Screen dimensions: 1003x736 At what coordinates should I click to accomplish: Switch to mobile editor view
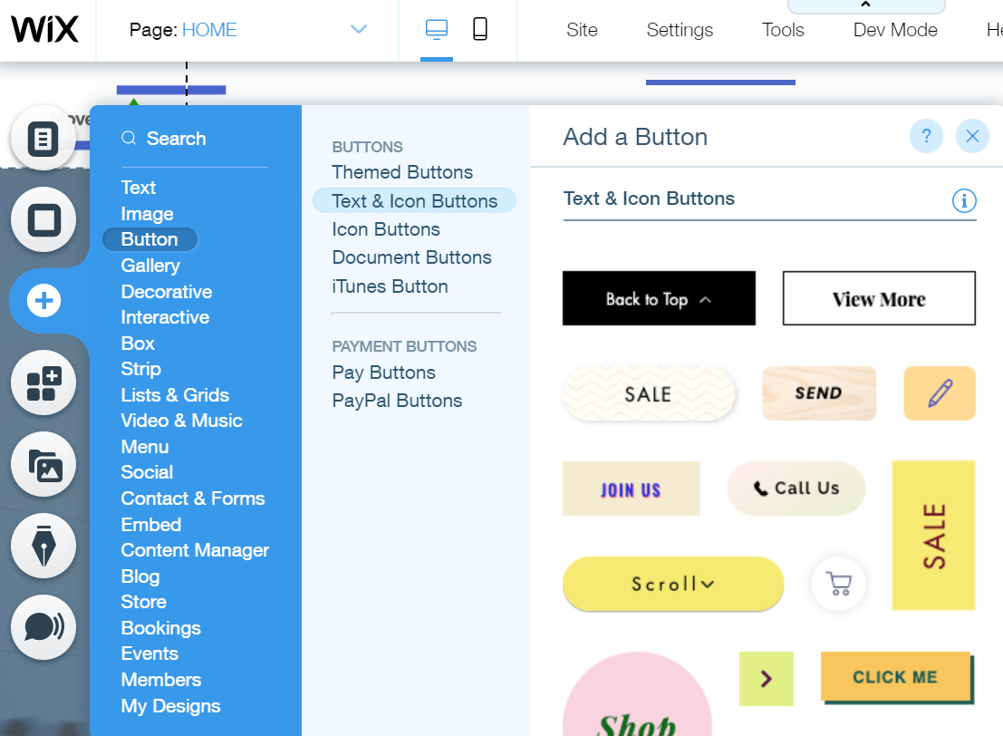coord(479,29)
